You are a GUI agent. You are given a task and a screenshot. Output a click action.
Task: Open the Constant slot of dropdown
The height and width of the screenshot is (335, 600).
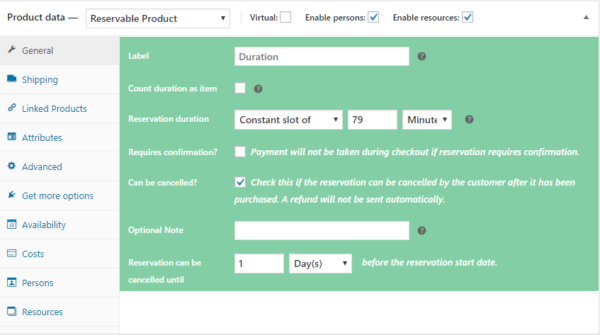pyautogui.click(x=288, y=120)
